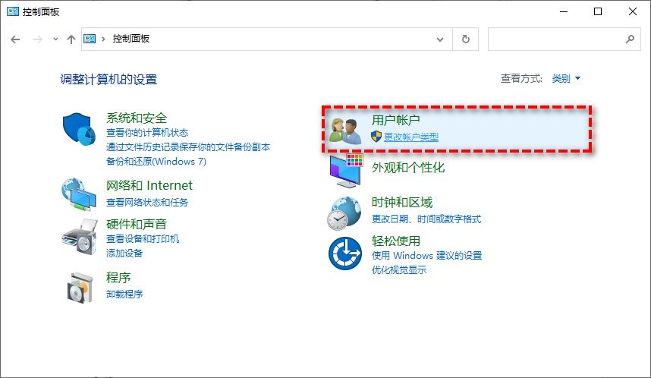Open the Network and Internet globe icon
651x378 pixels.
(x=80, y=194)
